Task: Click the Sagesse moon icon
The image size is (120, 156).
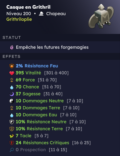Action: click(x=12, y=94)
